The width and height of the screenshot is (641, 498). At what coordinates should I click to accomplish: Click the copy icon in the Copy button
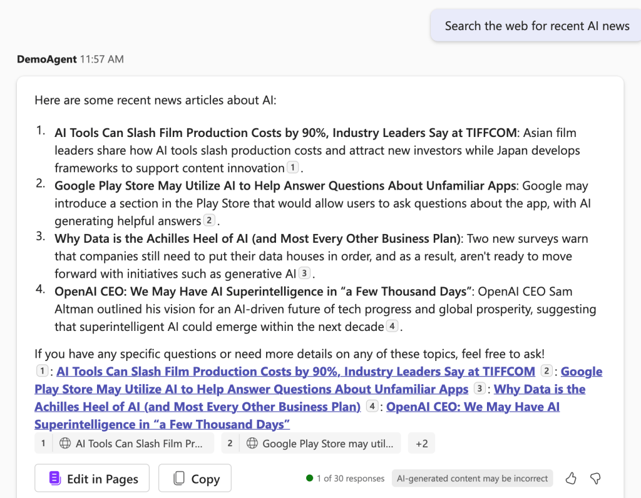point(179,479)
